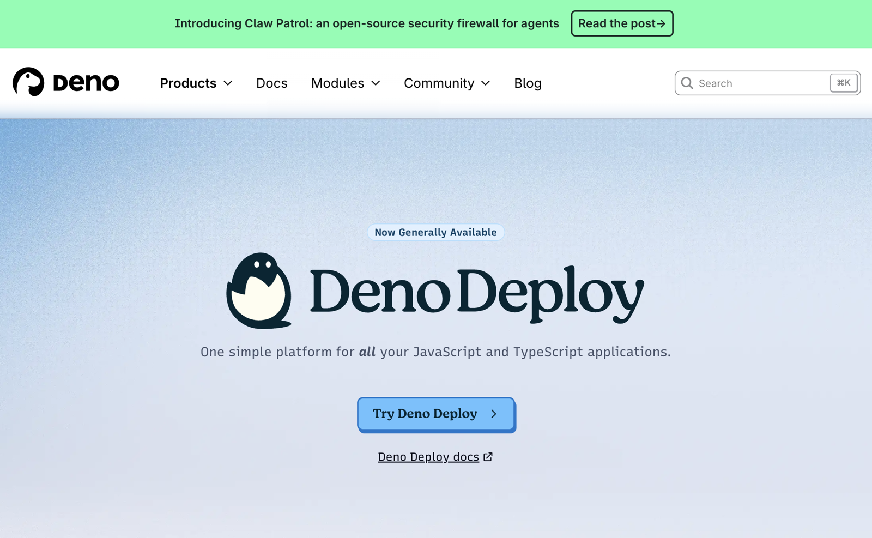Click the magnifier icon in search box
The image size is (872, 538).
(687, 83)
